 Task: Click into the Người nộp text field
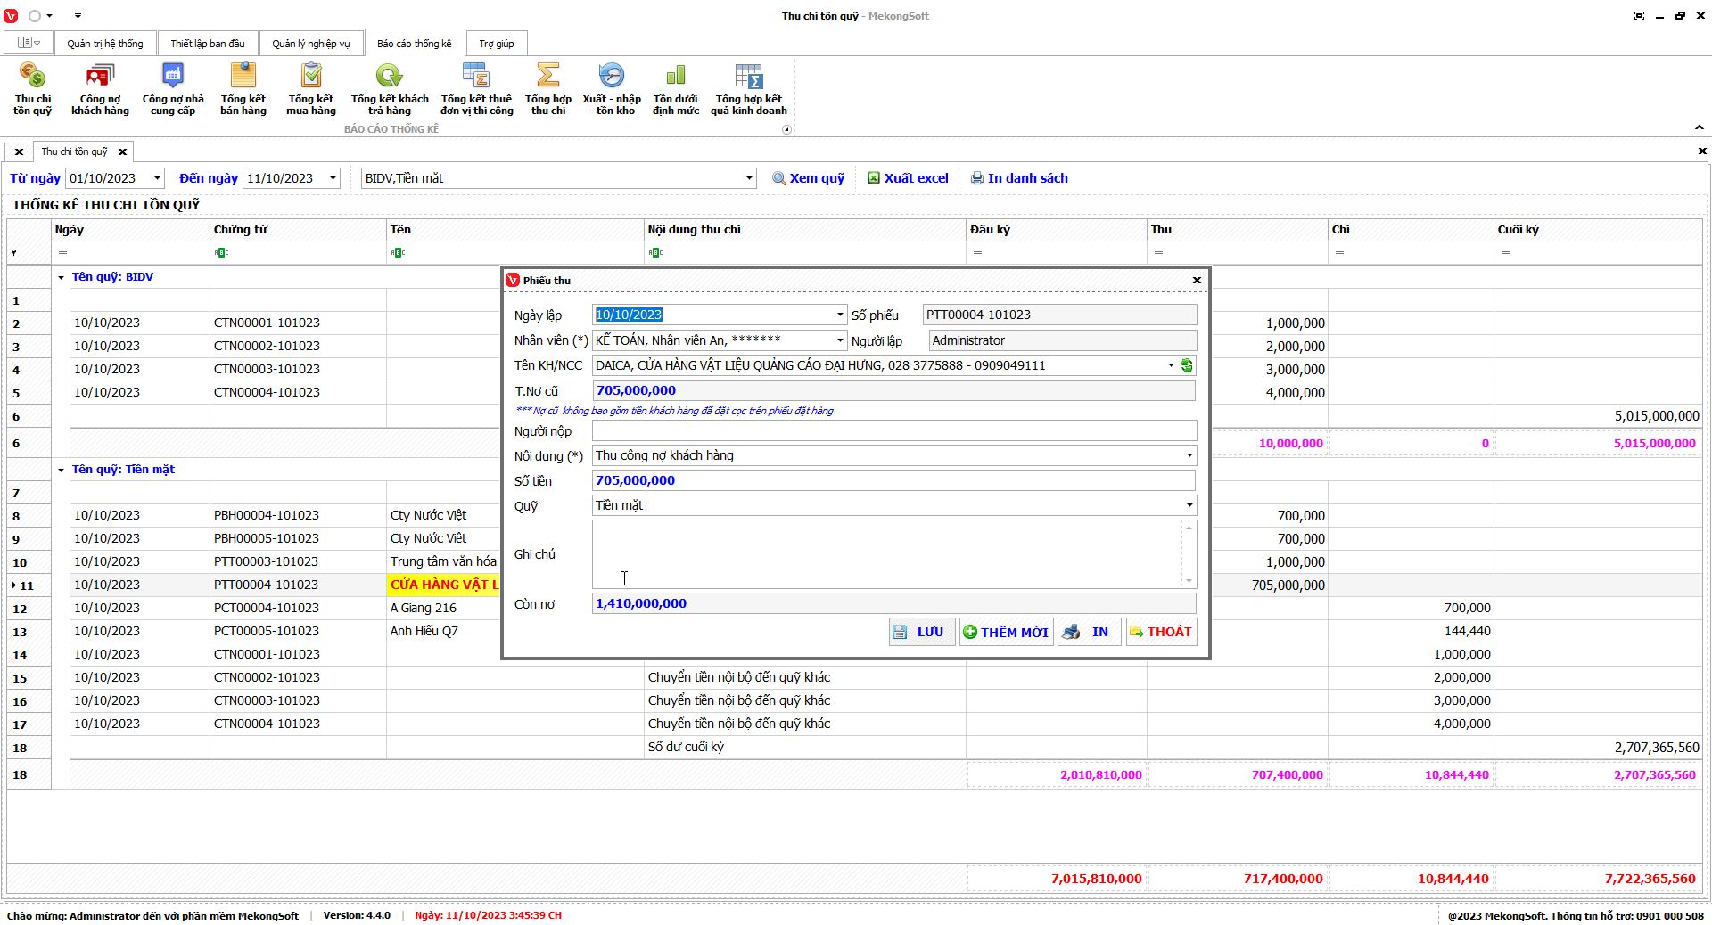pos(893,431)
